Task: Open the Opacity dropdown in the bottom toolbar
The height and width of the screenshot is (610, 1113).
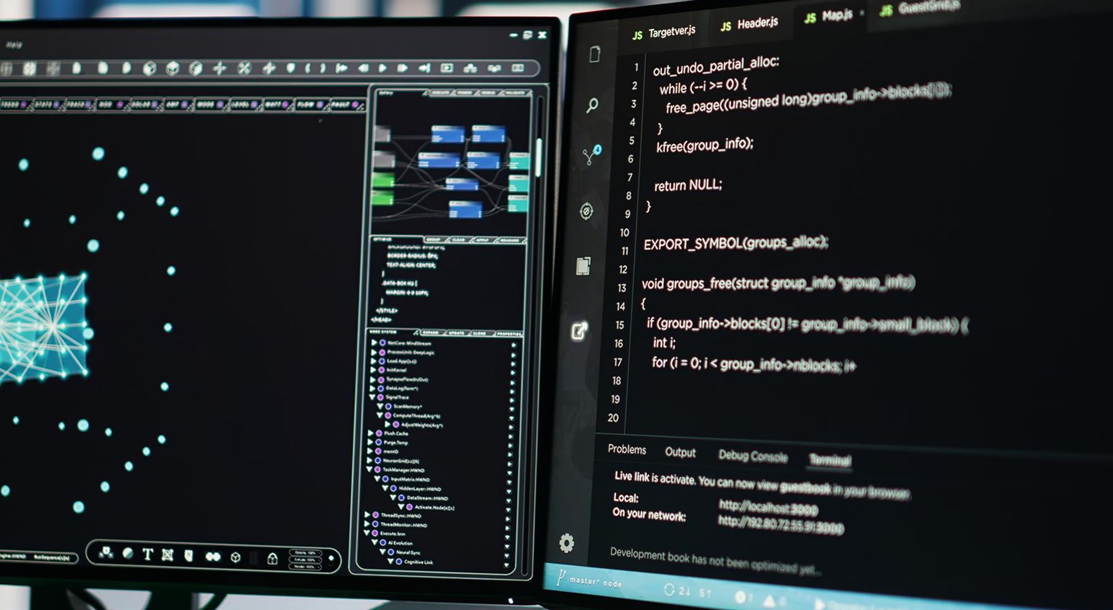Action: click(x=305, y=553)
